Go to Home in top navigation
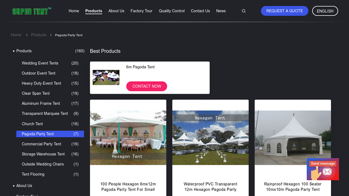 pos(74,11)
